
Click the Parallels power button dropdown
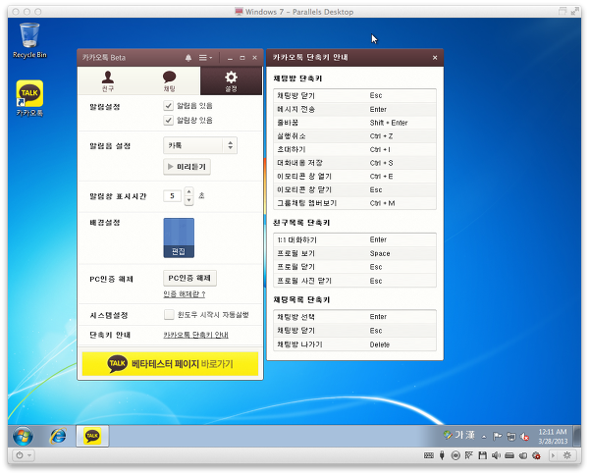(24, 455)
